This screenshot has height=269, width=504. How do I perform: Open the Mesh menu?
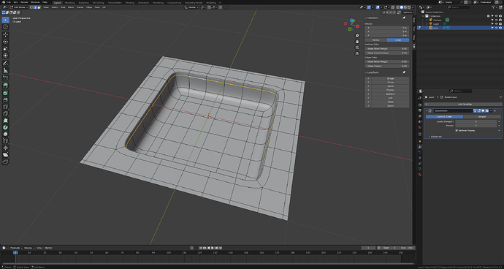point(71,7)
